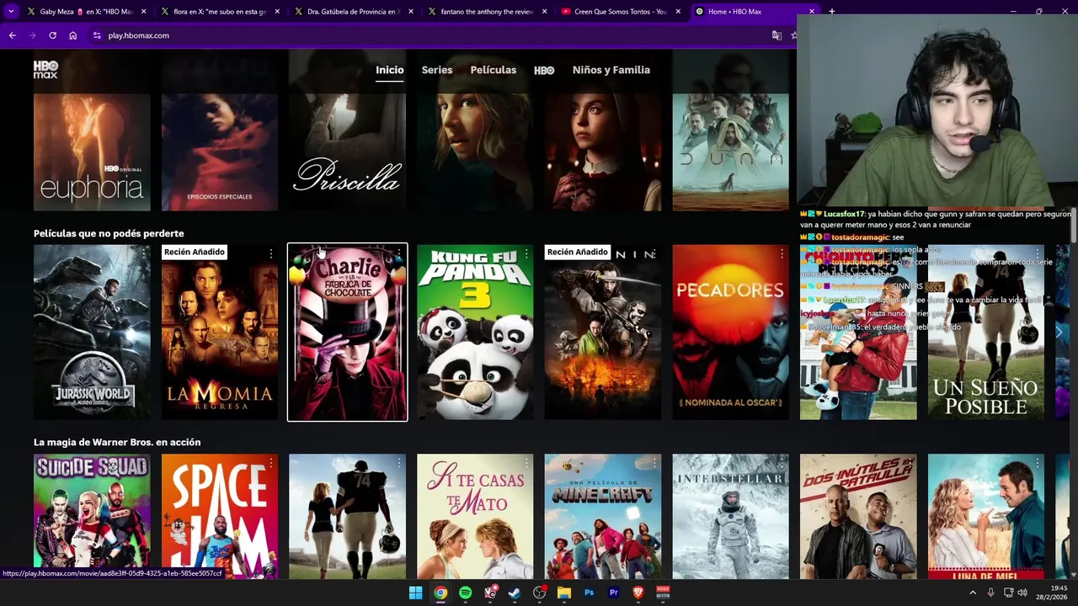Open the Jurassic World movie poster
The height and width of the screenshot is (606, 1078).
pos(92,332)
